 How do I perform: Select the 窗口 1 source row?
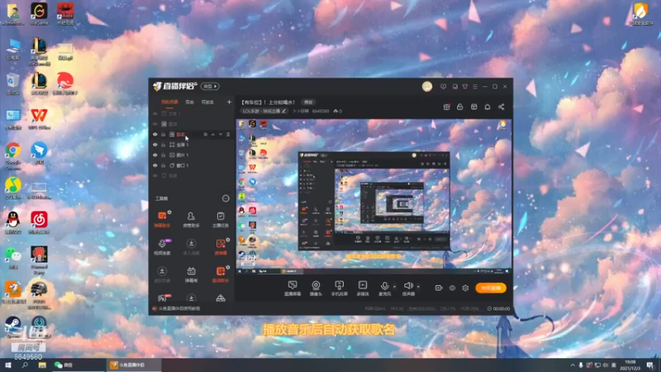click(192, 165)
